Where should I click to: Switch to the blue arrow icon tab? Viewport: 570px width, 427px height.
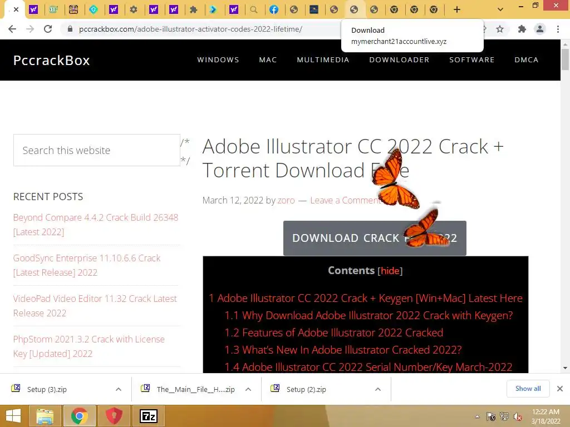(213, 10)
